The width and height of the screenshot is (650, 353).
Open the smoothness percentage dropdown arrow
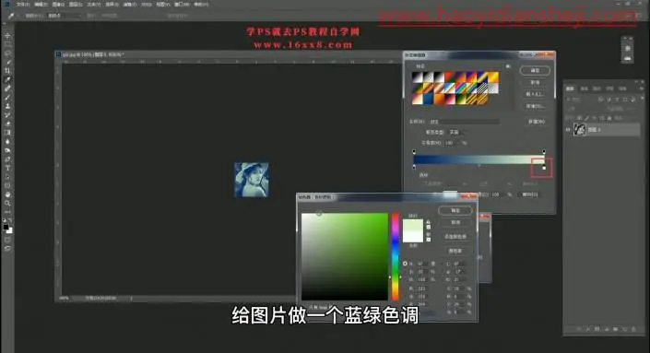click(457, 143)
